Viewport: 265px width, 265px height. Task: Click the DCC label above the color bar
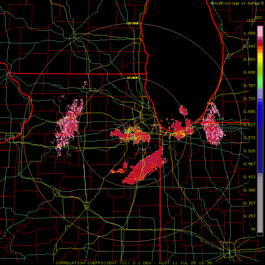(259, 18)
